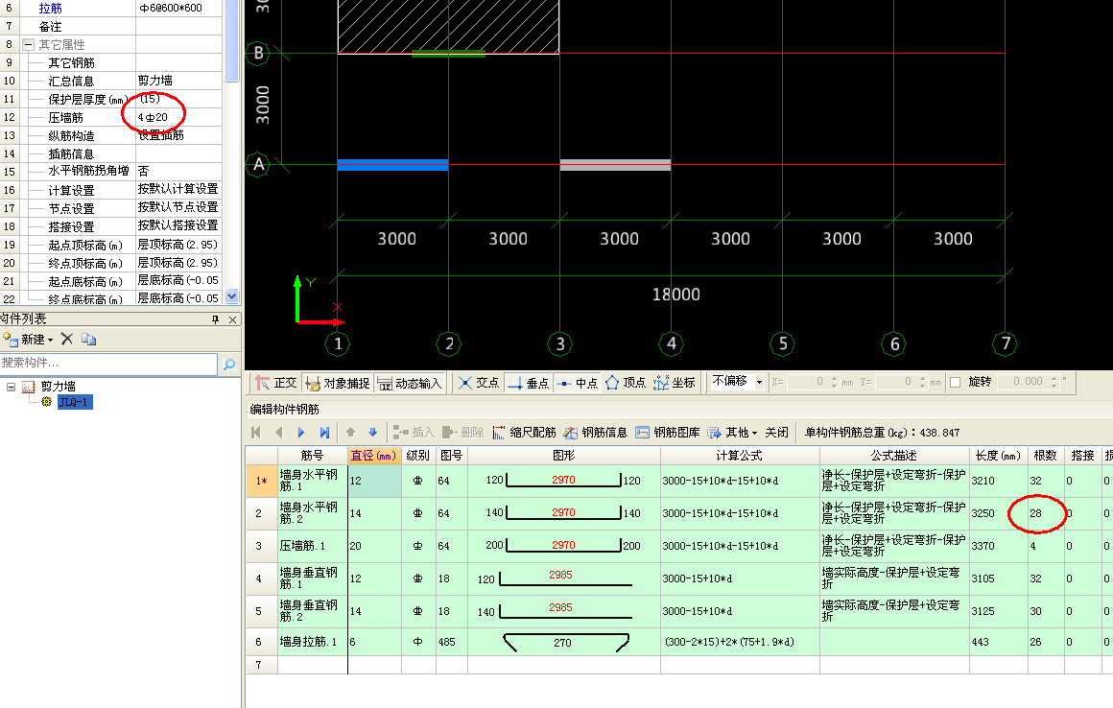1113x708 pixels.
Task: Select the blue wall segment on axis A
Action: point(392,165)
